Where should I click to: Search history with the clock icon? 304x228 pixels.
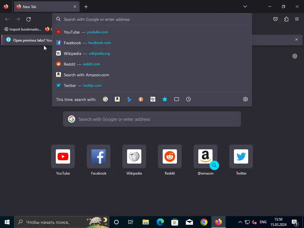[189, 99]
